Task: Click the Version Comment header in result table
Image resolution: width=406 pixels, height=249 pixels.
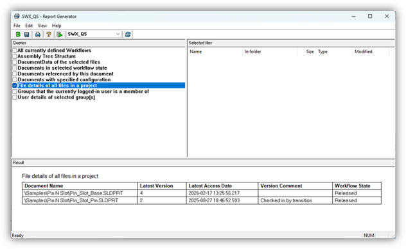Action: [x=295, y=186]
